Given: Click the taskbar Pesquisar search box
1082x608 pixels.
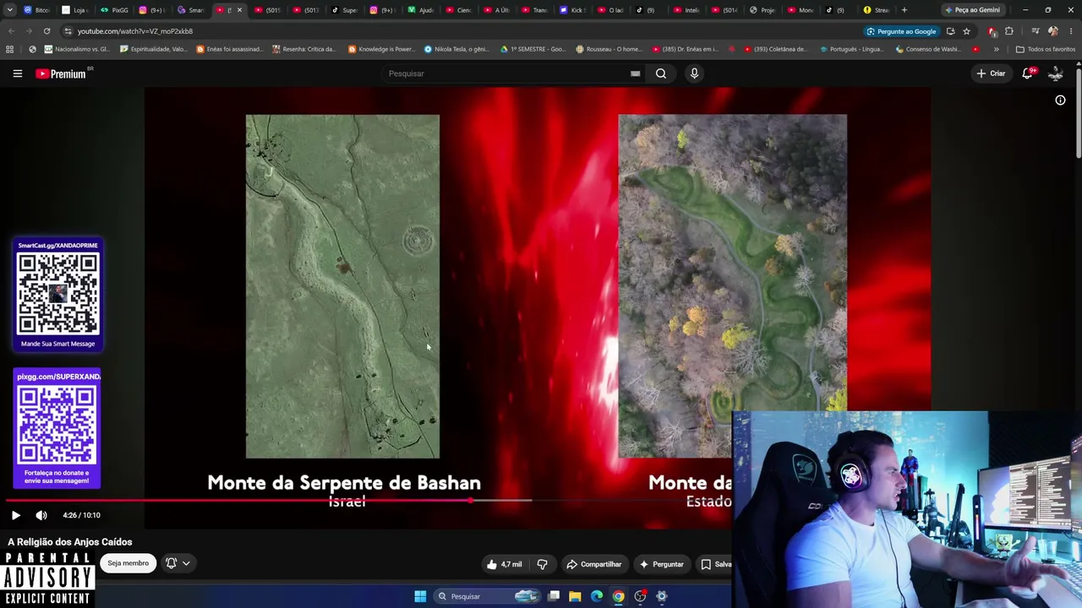Looking at the screenshot, I should [487, 596].
